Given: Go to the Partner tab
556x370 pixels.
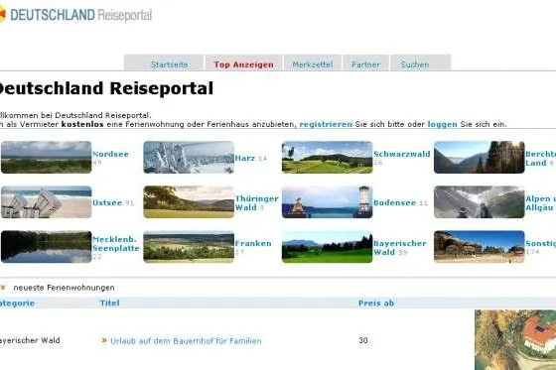Looking at the screenshot, I should (366, 64).
